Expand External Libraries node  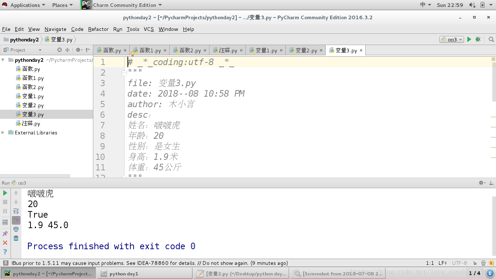pos(3,133)
